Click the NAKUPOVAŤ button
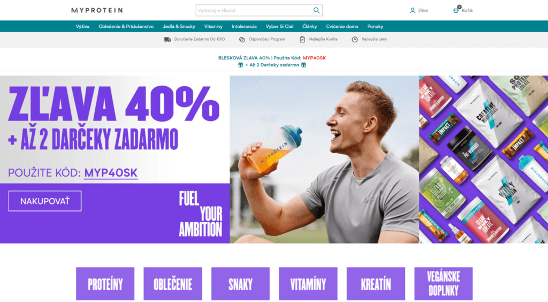 pyautogui.click(x=45, y=201)
